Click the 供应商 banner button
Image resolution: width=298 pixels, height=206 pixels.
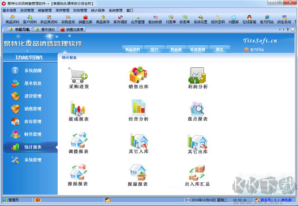[x=176, y=49]
